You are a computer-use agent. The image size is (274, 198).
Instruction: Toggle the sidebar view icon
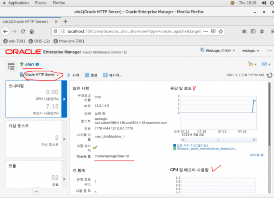253,31
